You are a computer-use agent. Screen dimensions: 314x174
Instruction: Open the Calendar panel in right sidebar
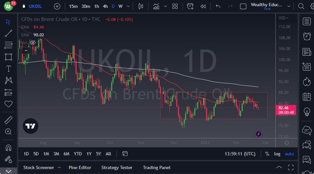coord(307,96)
